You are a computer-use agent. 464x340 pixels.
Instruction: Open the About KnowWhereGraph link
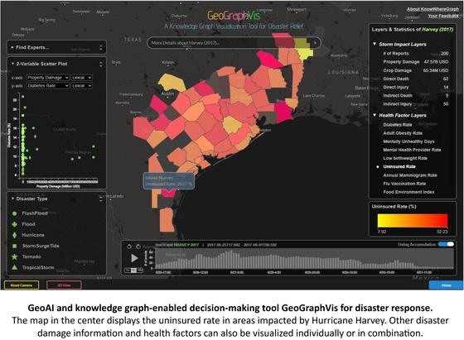tap(433, 9)
